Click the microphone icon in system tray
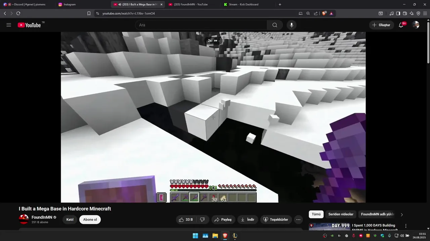This screenshot has height=241, width=430. pyautogui.click(x=389, y=236)
